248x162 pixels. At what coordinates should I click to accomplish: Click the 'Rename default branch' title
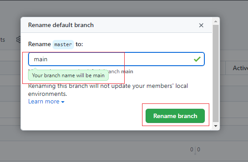click(x=61, y=25)
